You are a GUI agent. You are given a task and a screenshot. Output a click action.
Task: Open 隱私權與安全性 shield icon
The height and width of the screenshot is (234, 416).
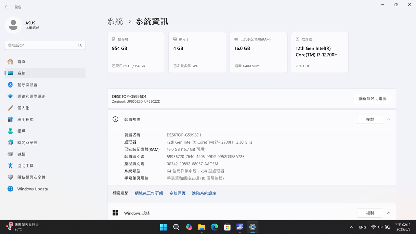point(10,177)
